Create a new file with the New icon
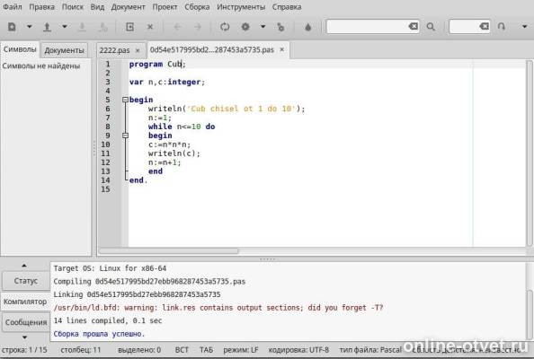This screenshot has width=534, height=359. [12, 27]
